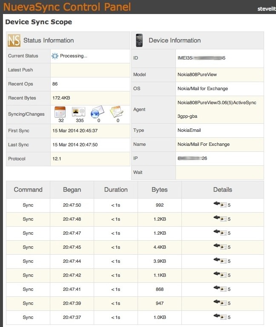Click the Command column header
Viewport: 276px width, 327px height.
click(28, 190)
